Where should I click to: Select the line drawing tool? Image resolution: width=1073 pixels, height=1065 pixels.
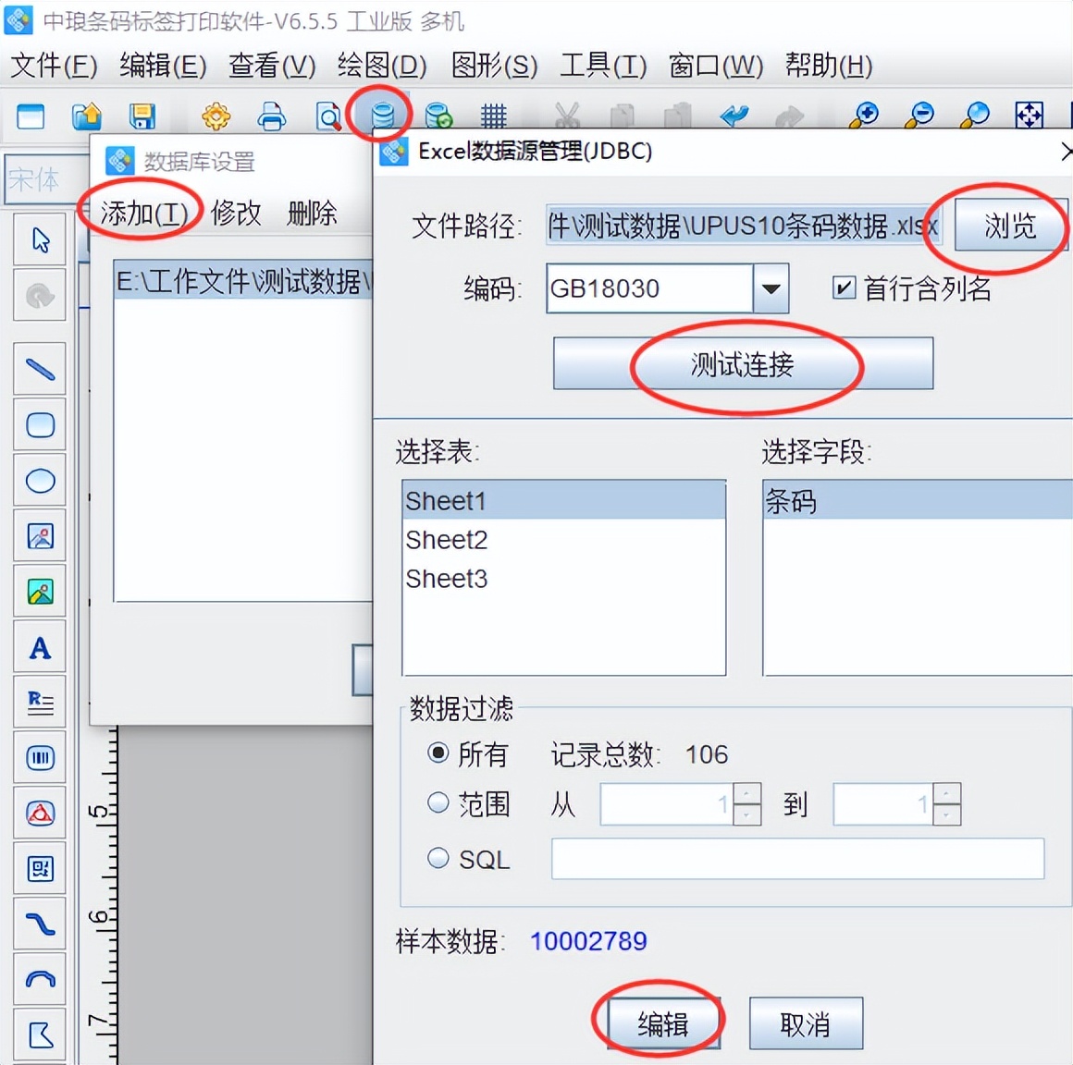click(40, 369)
